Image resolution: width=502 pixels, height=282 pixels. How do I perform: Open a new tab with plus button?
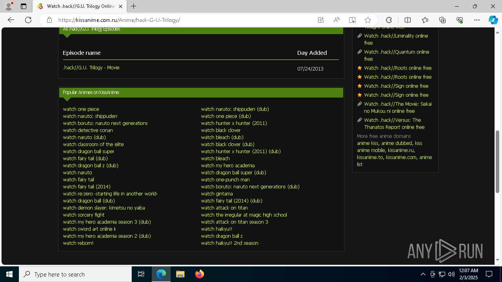pyautogui.click(x=134, y=6)
